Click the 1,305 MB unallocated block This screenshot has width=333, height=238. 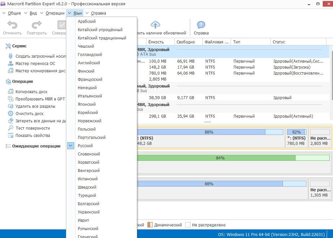[320, 189]
